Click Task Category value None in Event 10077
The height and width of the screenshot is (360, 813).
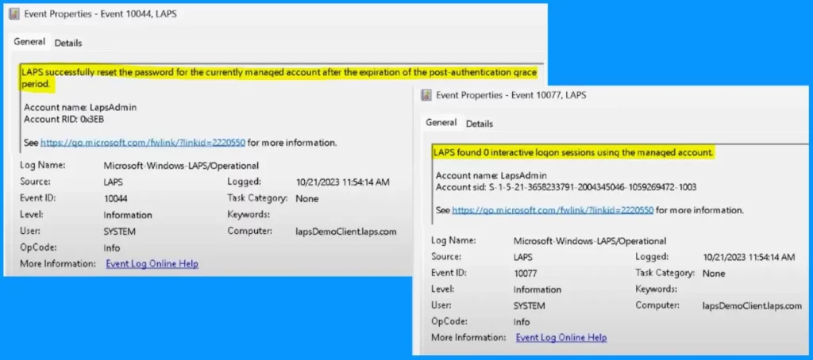714,274
